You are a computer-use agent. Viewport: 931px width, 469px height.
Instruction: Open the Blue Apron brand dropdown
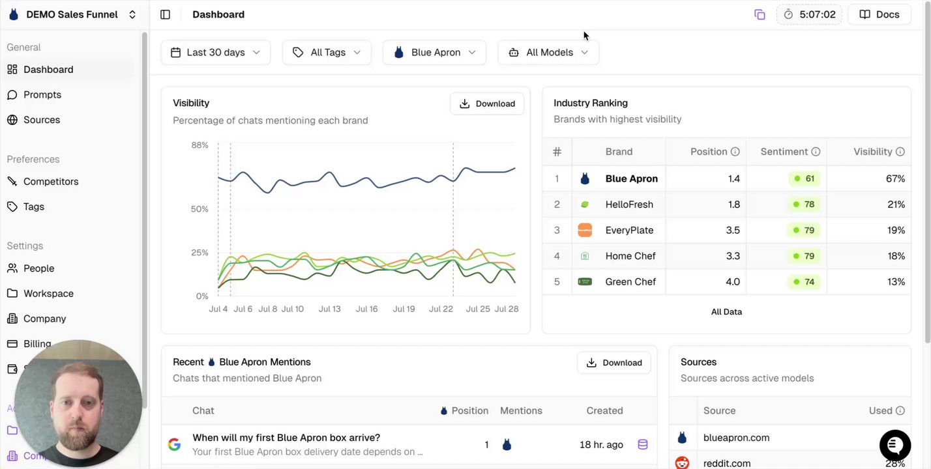tap(434, 52)
